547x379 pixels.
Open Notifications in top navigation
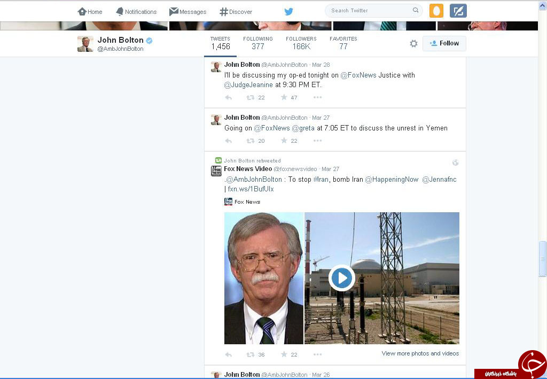click(x=136, y=12)
